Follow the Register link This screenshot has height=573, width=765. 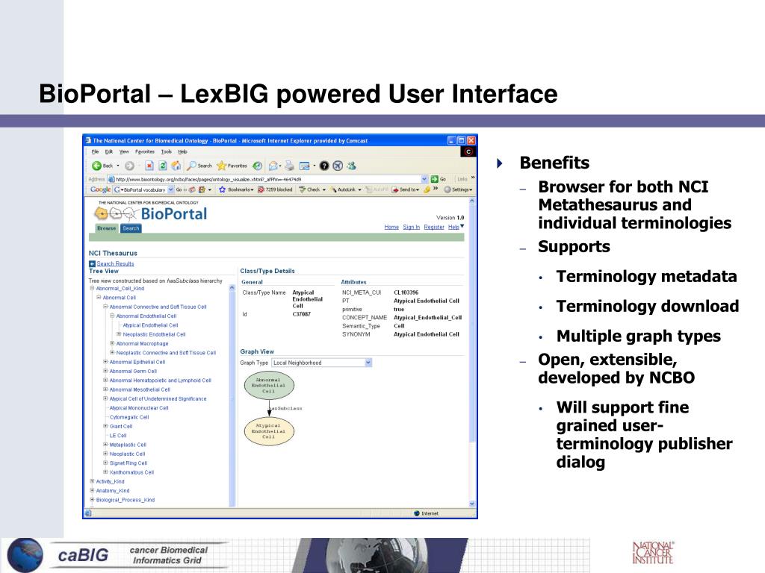pyautogui.click(x=434, y=227)
